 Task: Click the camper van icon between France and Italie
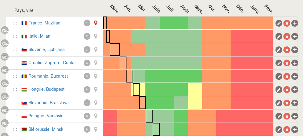click(5, 30)
